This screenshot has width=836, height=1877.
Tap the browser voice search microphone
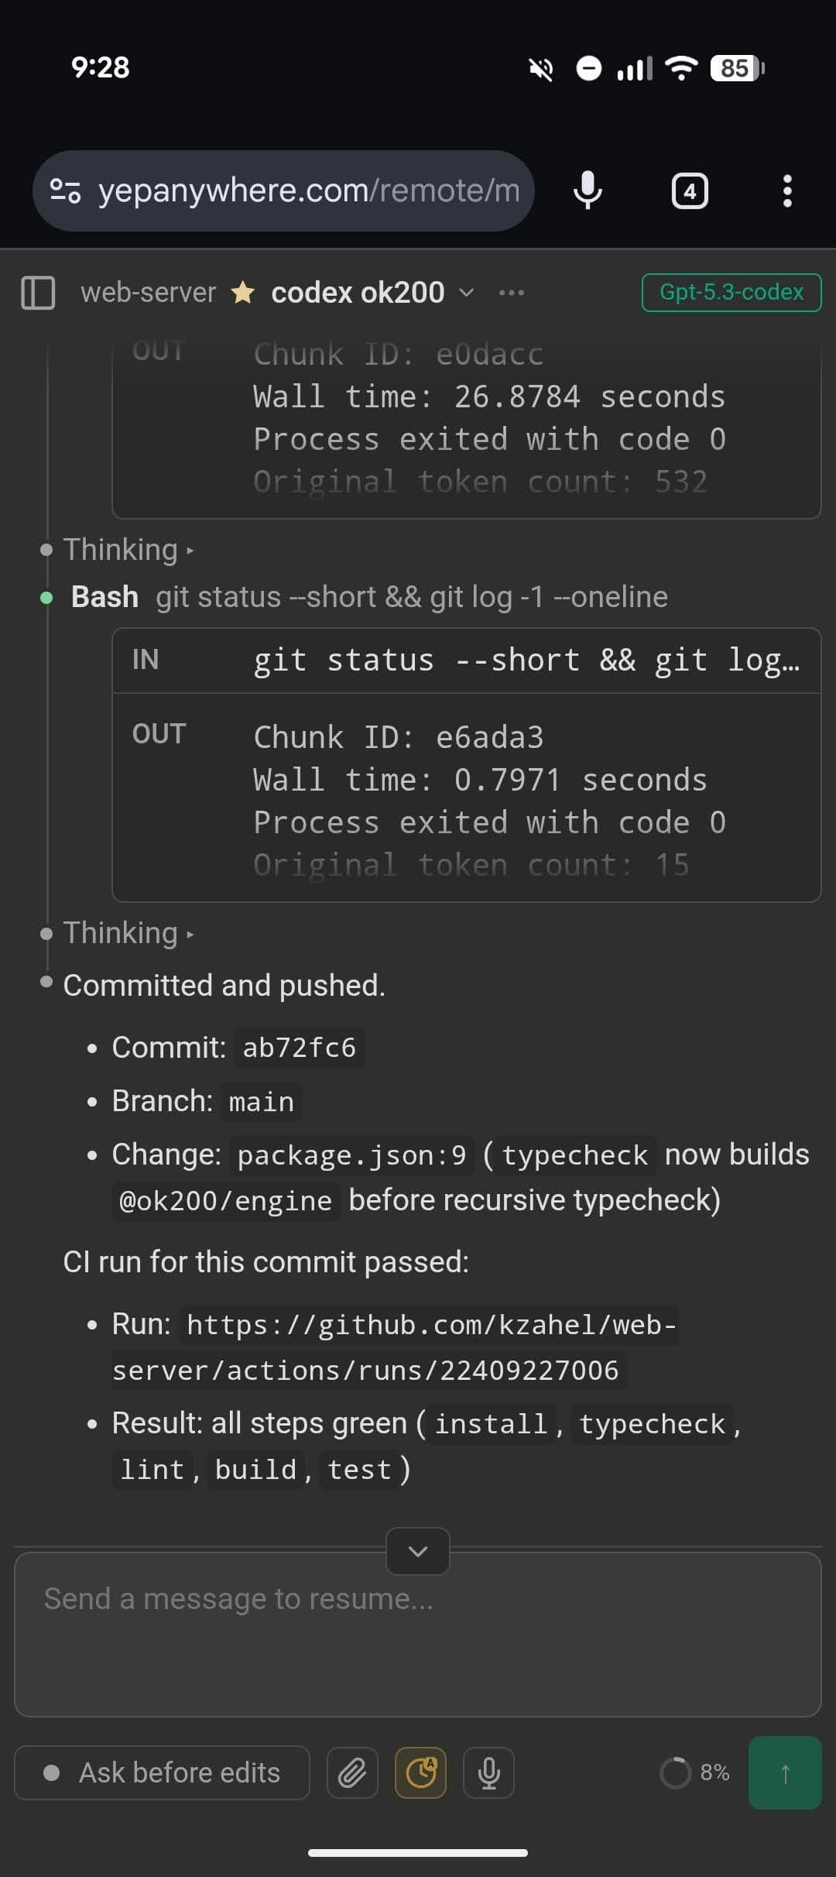click(588, 190)
